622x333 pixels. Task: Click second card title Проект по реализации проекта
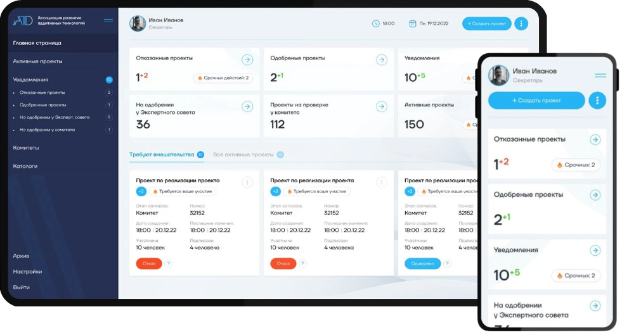click(312, 180)
